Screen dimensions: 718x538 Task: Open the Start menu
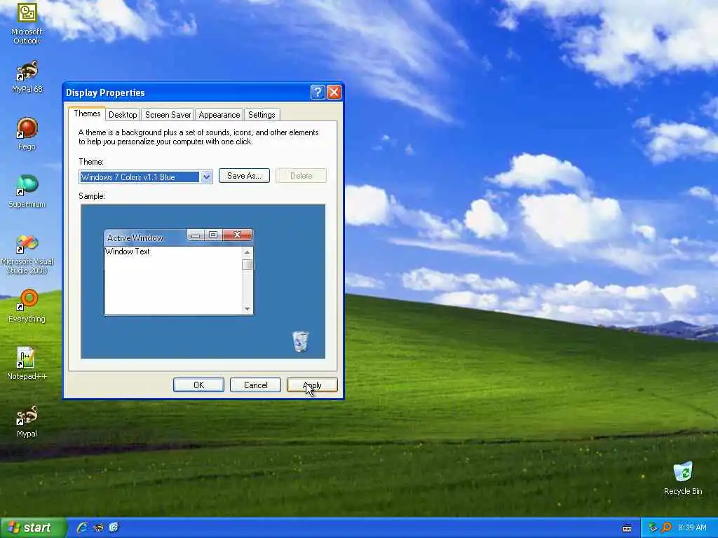click(x=33, y=527)
